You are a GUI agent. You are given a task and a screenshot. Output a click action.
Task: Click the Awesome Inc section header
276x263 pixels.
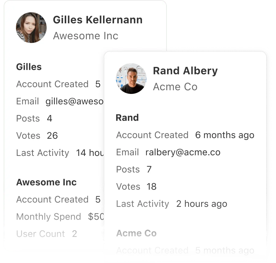(46, 182)
